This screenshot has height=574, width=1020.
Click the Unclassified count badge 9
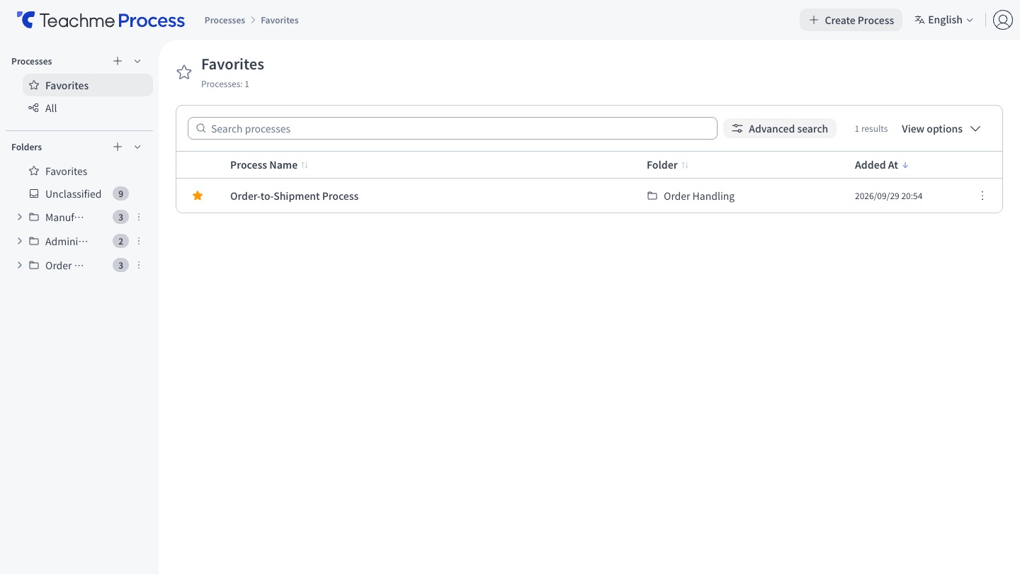(x=120, y=193)
